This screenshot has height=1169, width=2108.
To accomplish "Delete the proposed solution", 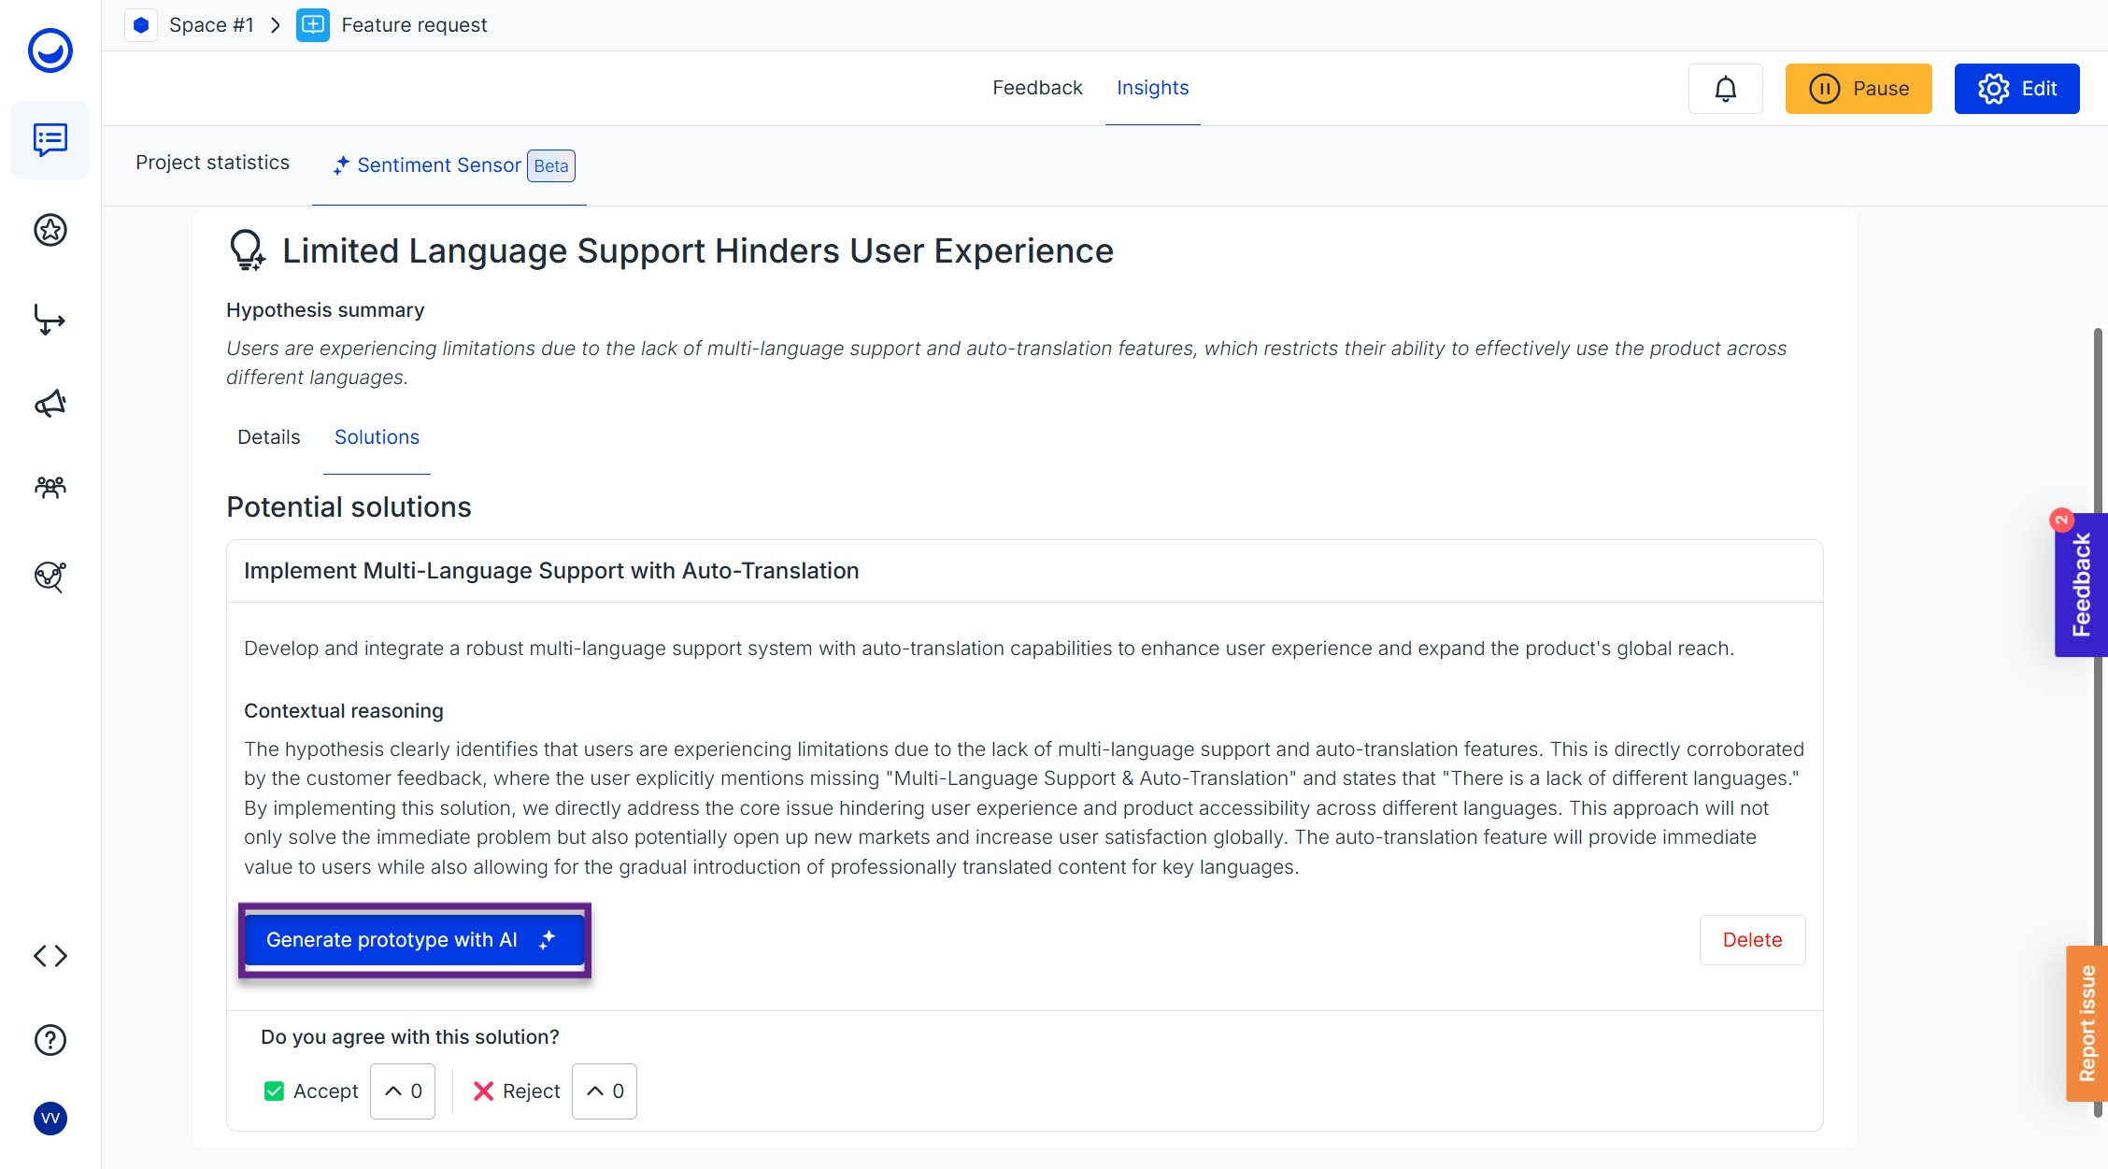I will tap(1752, 940).
